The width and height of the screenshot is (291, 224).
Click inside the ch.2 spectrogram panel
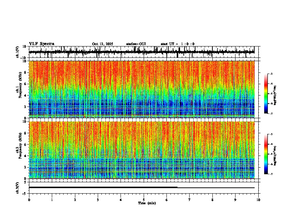click(x=142, y=150)
